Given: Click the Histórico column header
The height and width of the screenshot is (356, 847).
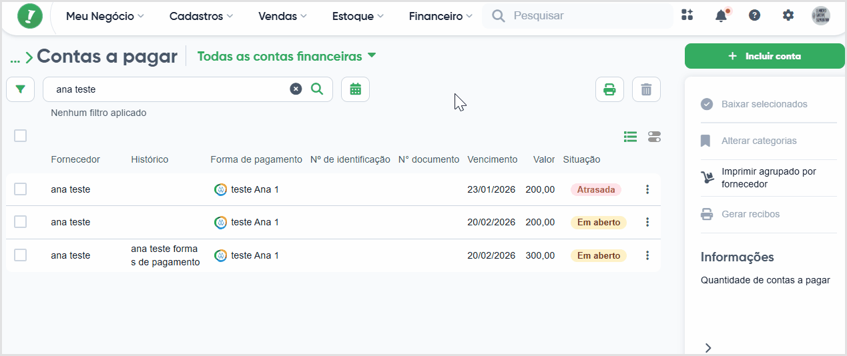Looking at the screenshot, I should [150, 160].
